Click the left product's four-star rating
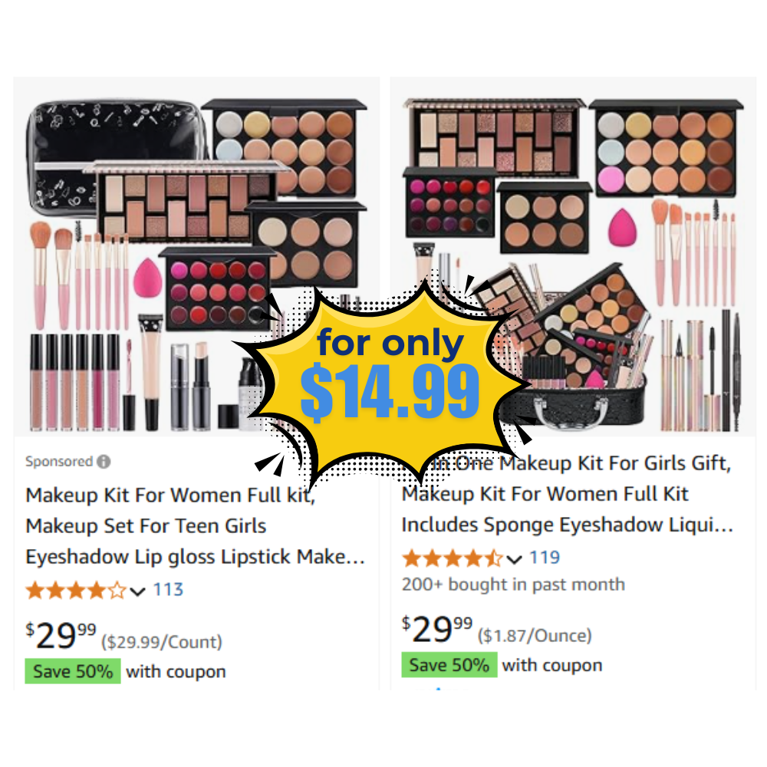Screen dimensions: 767x767 [x=76, y=591]
